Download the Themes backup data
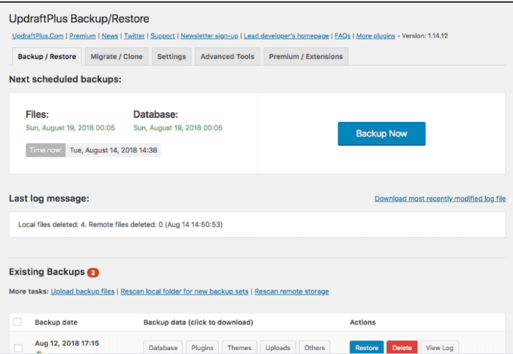 point(240,347)
